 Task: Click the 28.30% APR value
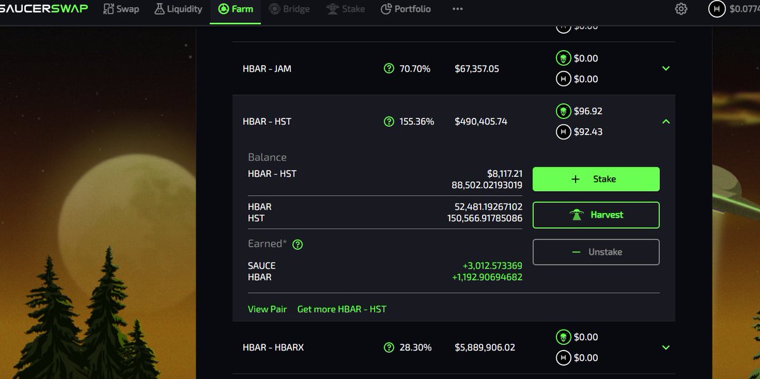[x=415, y=347]
